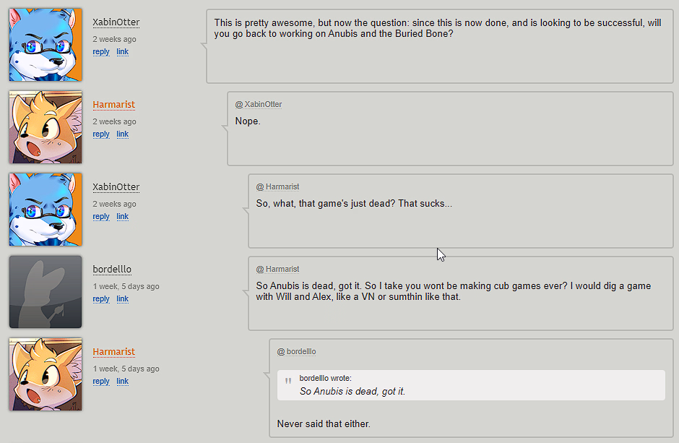679x443 pixels.
Task: Reply to XabinOtter's first comment
Action: pos(101,52)
